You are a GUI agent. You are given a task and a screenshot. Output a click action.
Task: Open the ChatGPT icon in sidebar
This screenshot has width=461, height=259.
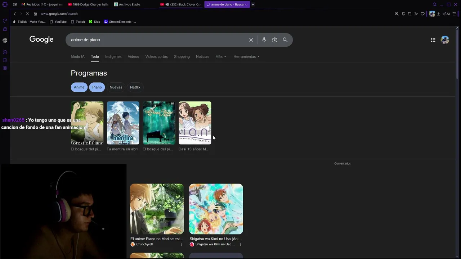(5, 40)
